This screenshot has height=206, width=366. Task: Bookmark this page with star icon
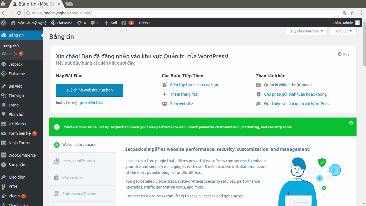352,13
